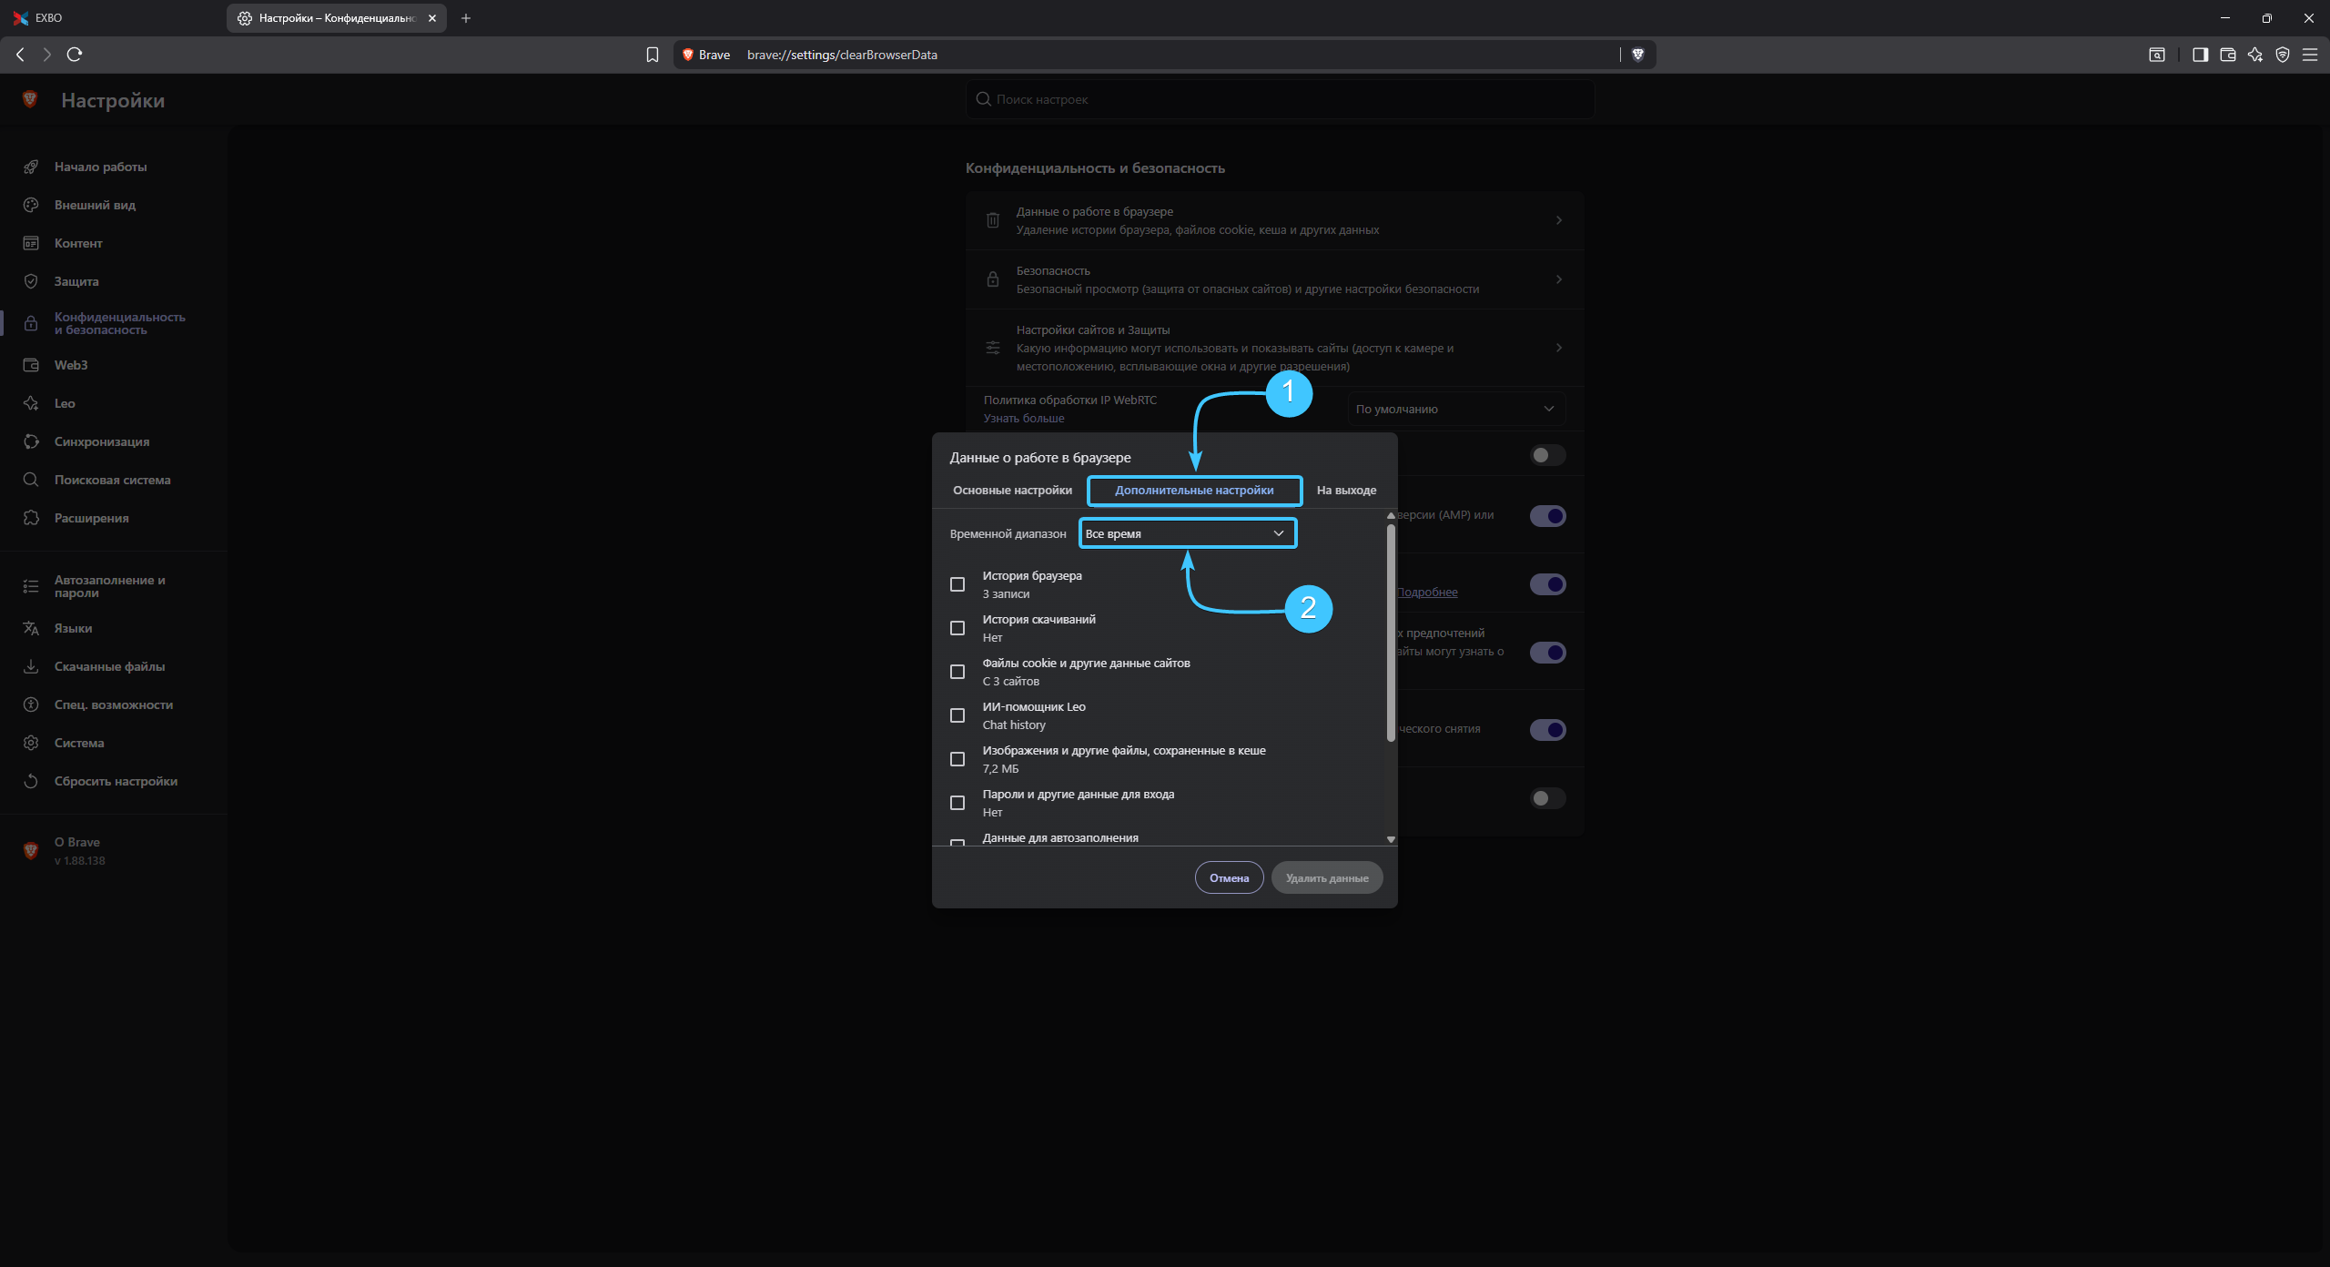
Task: Open the Brave Wallet toolbar icon
Action: 2227,55
